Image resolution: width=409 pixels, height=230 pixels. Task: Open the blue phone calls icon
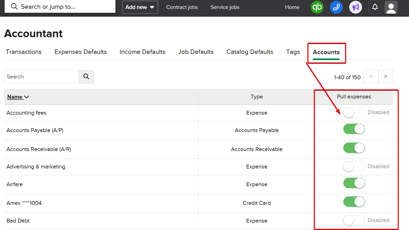pos(336,7)
